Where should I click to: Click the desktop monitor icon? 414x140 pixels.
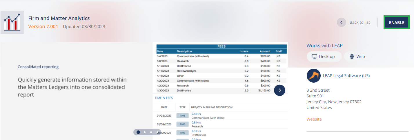click(315, 57)
